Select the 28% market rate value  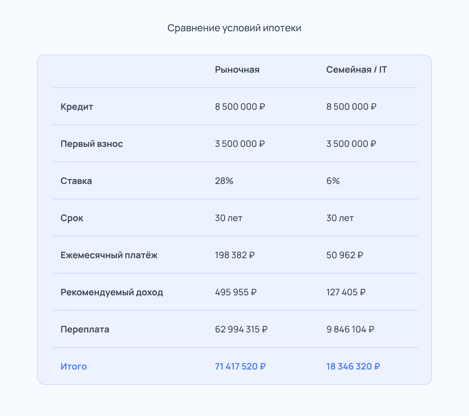(224, 181)
